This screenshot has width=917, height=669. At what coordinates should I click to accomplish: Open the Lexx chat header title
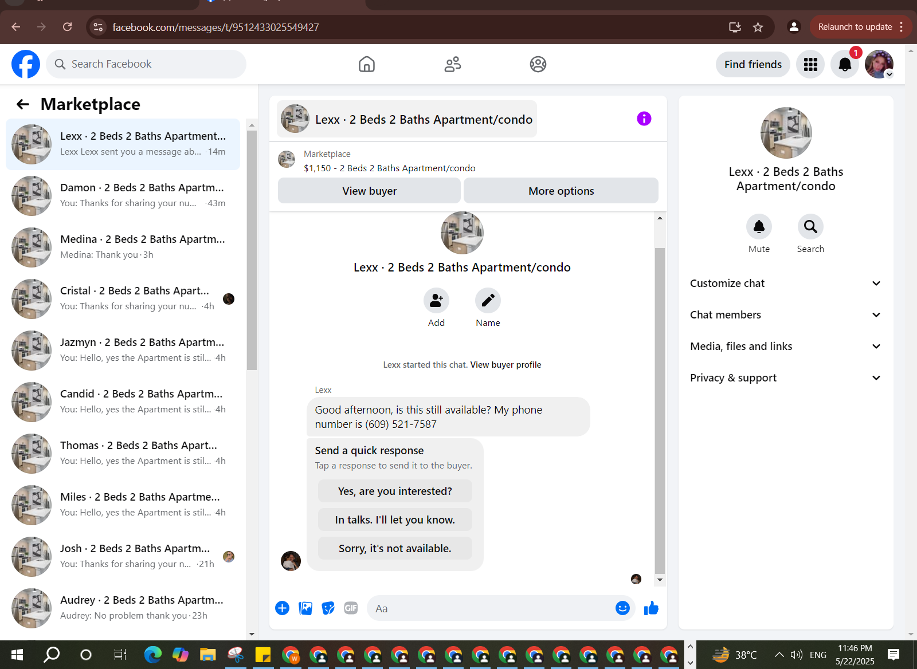(x=407, y=119)
